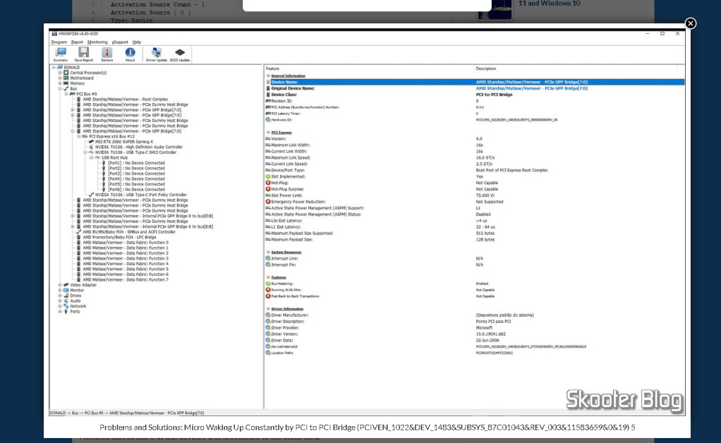The height and width of the screenshot is (443, 721).
Task: Click the Memory module icon in tree
Action: click(66, 83)
